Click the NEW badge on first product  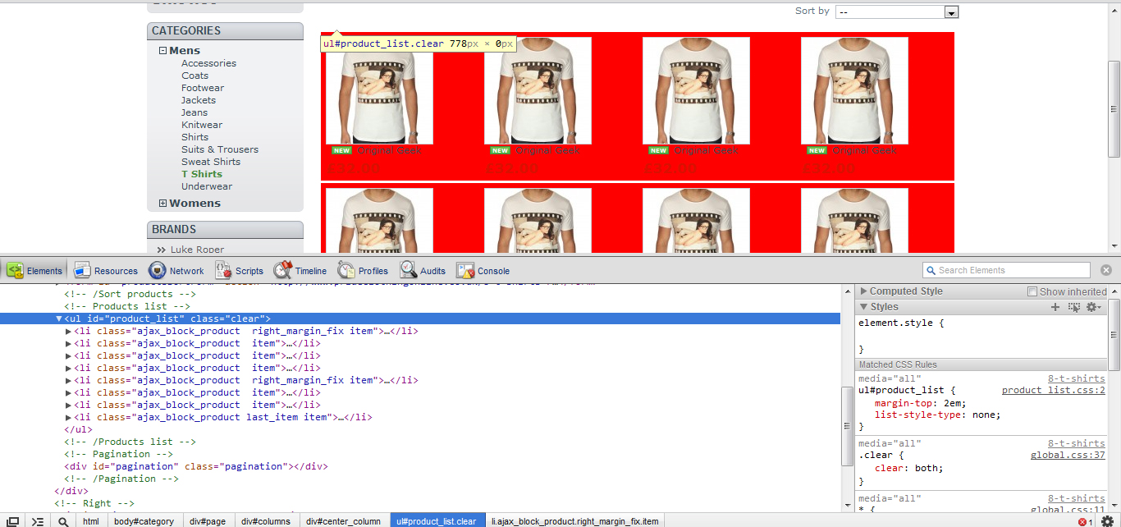coord(341,150)
